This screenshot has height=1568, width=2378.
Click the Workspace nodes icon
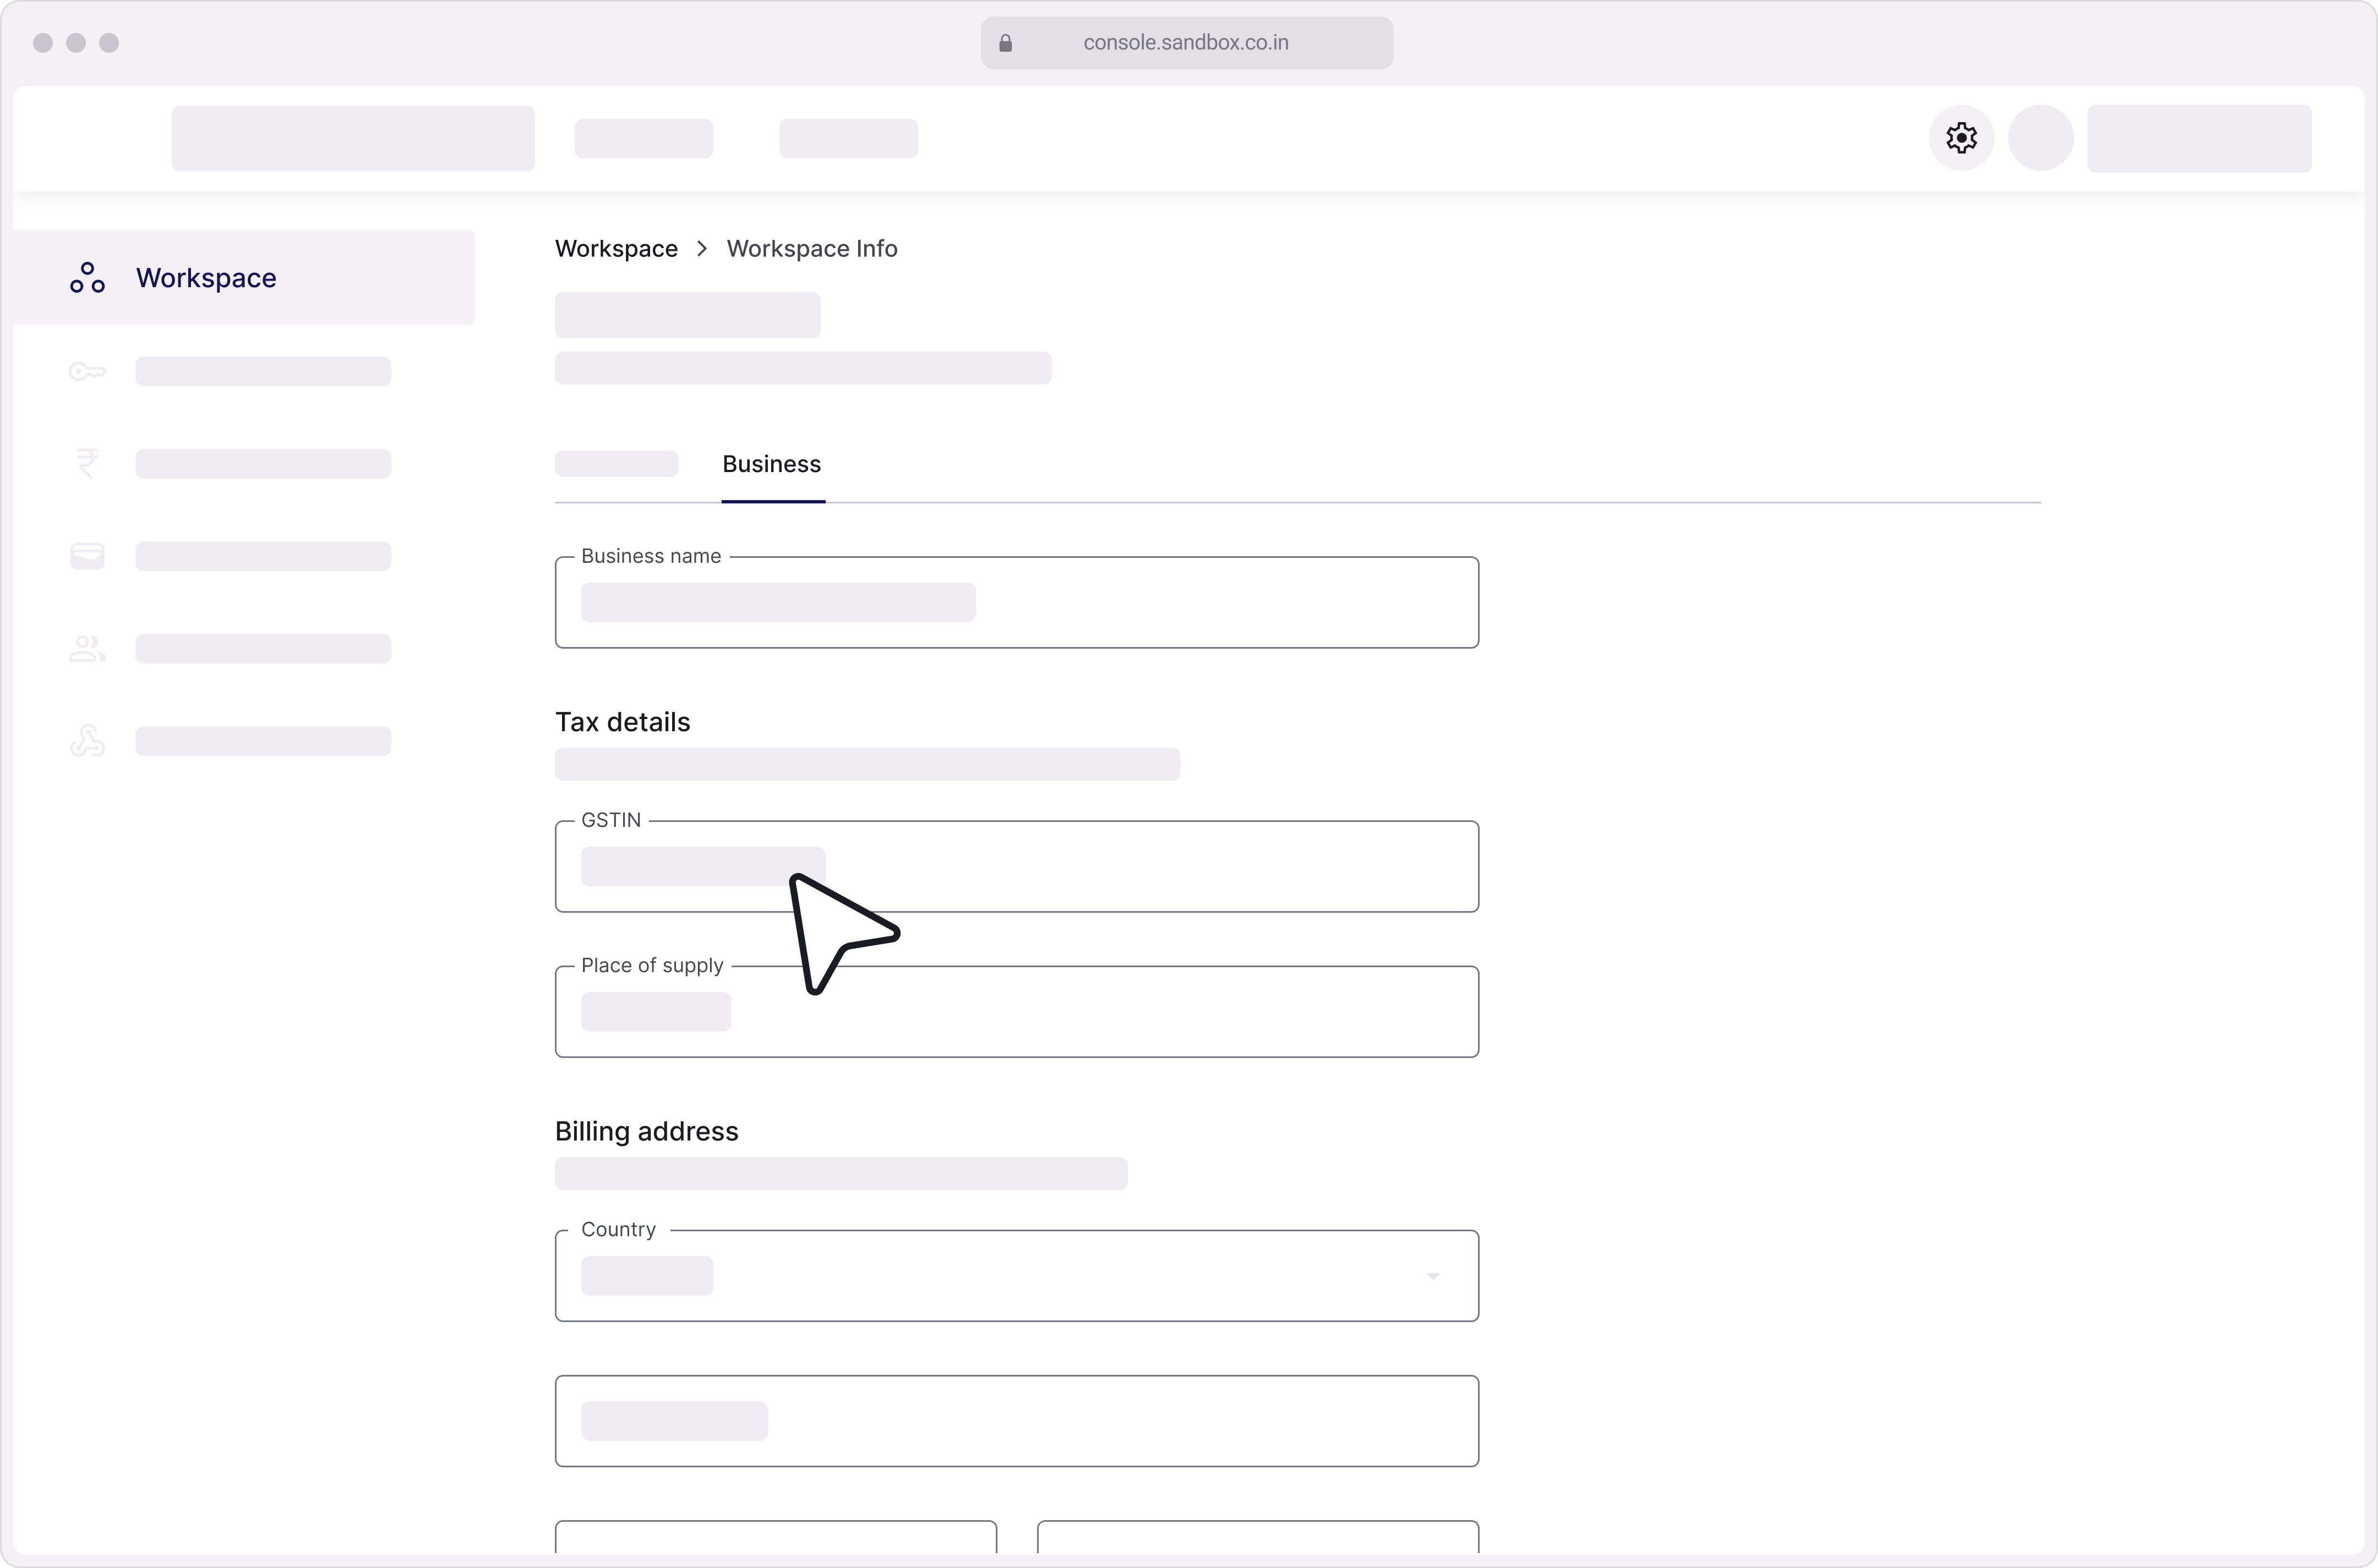click(x=87, y=278)
